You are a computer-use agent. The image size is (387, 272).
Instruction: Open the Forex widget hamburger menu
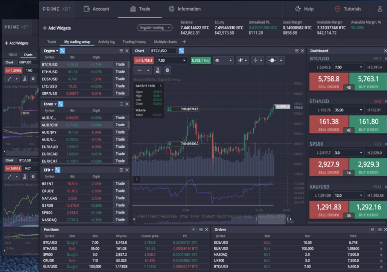click(121, 104)
